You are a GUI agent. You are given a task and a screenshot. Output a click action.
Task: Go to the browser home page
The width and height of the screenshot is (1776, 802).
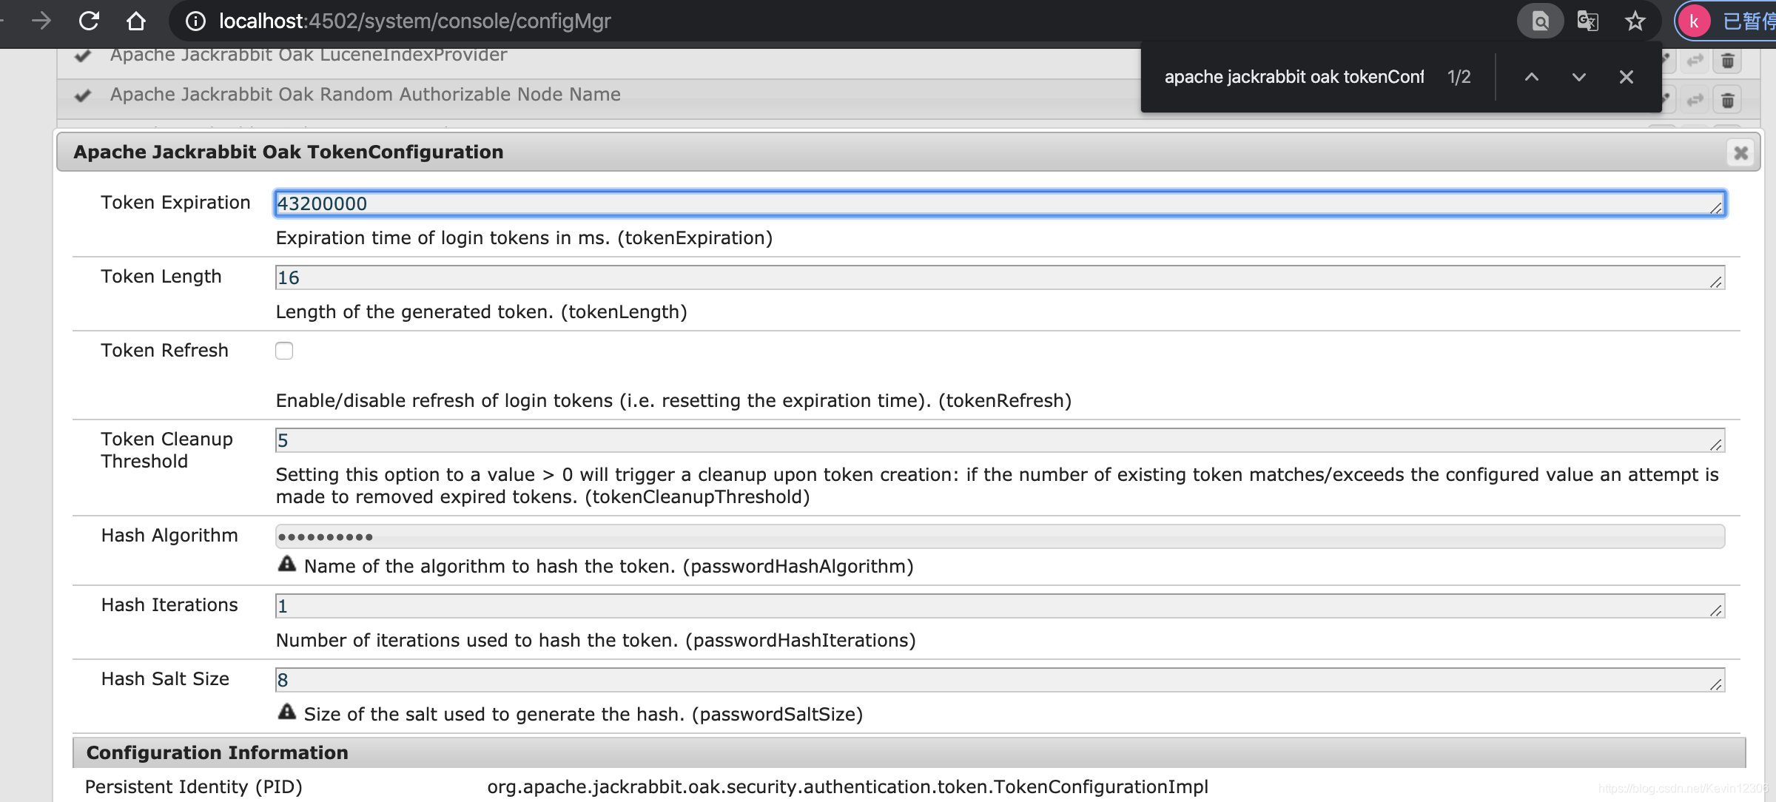click(x=136, y=21)
